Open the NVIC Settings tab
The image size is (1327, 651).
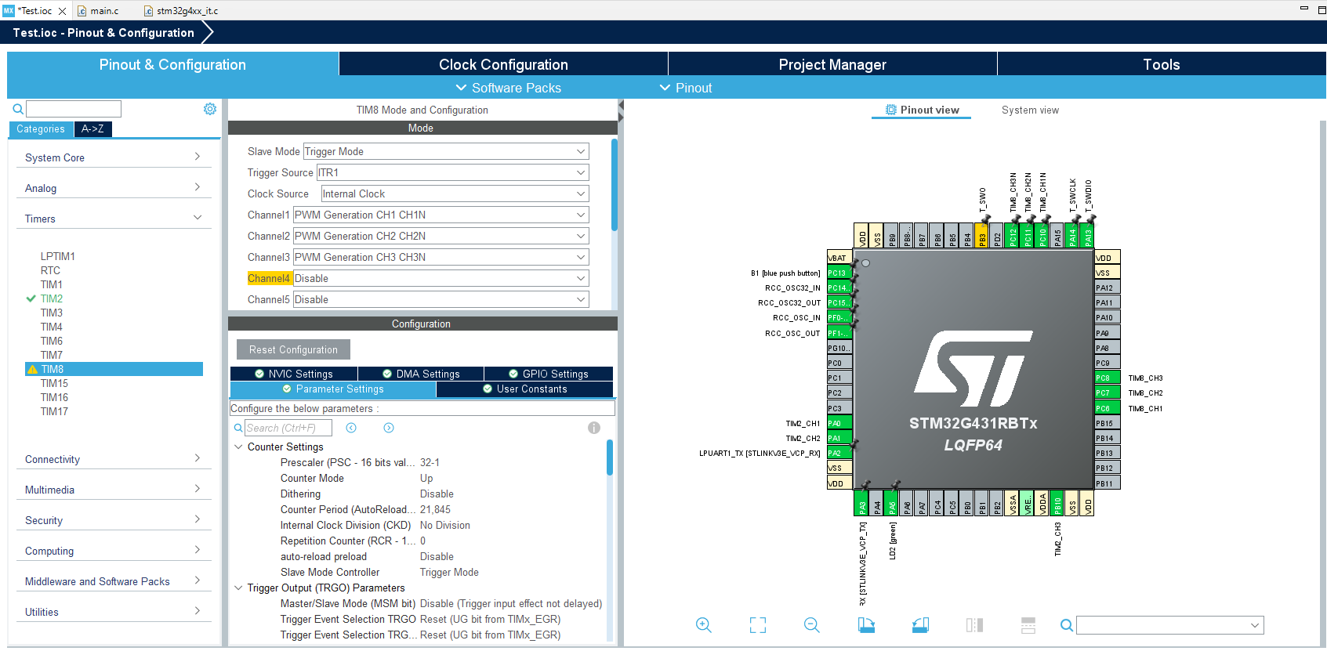click(294, 374)
